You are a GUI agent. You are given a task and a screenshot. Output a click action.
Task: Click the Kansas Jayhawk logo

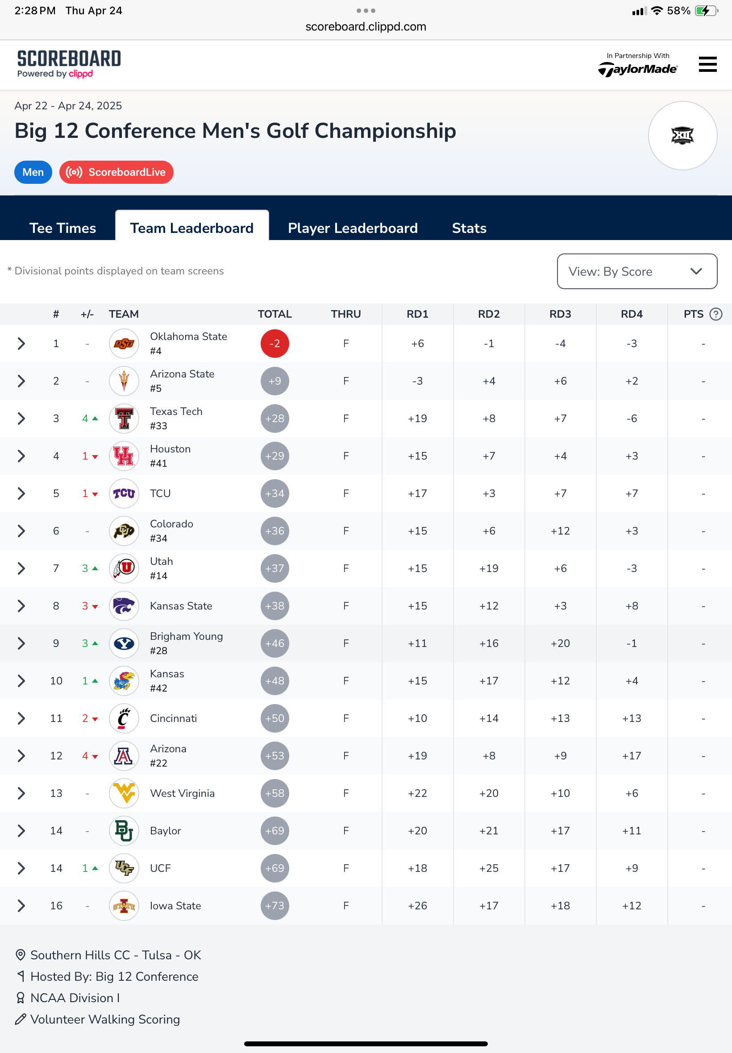[x=124, y=681]
